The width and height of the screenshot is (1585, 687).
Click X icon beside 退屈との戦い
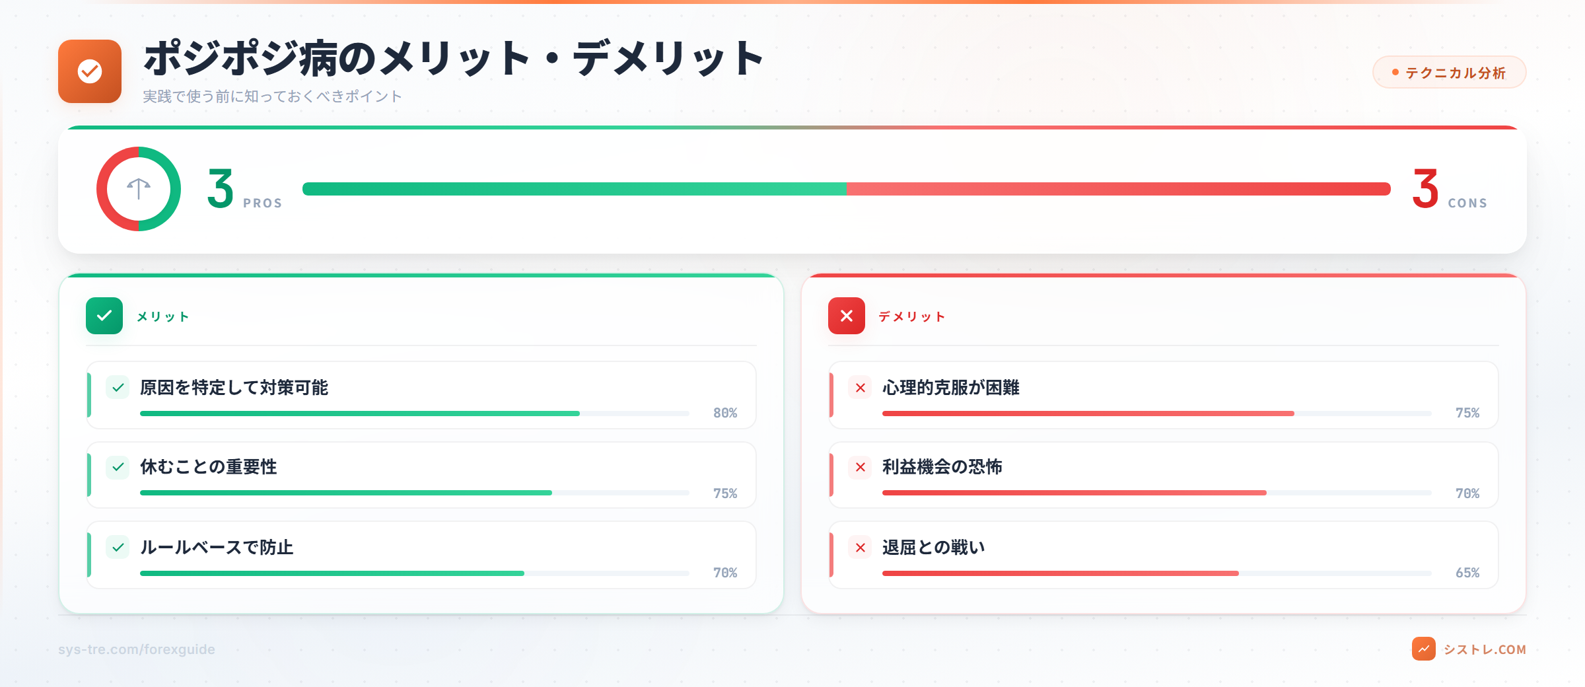point(861,548)
